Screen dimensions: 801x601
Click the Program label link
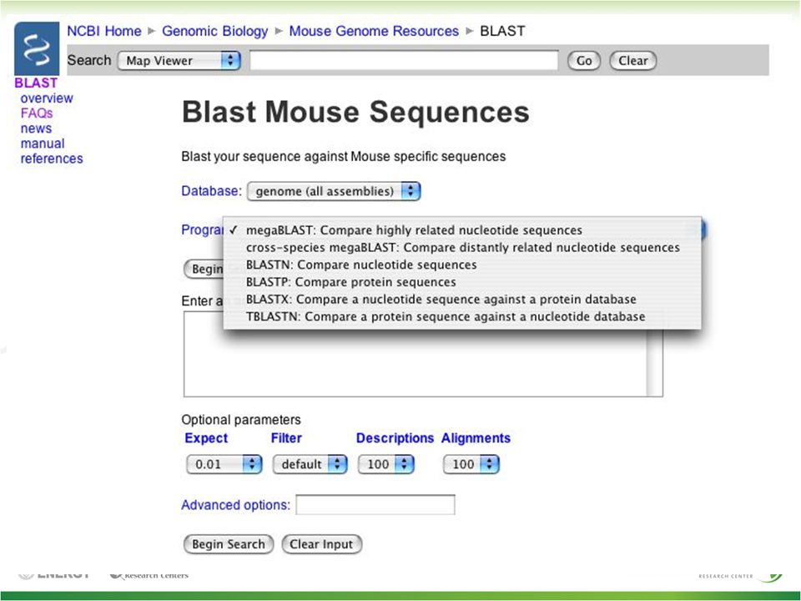[x=202, y=230]
